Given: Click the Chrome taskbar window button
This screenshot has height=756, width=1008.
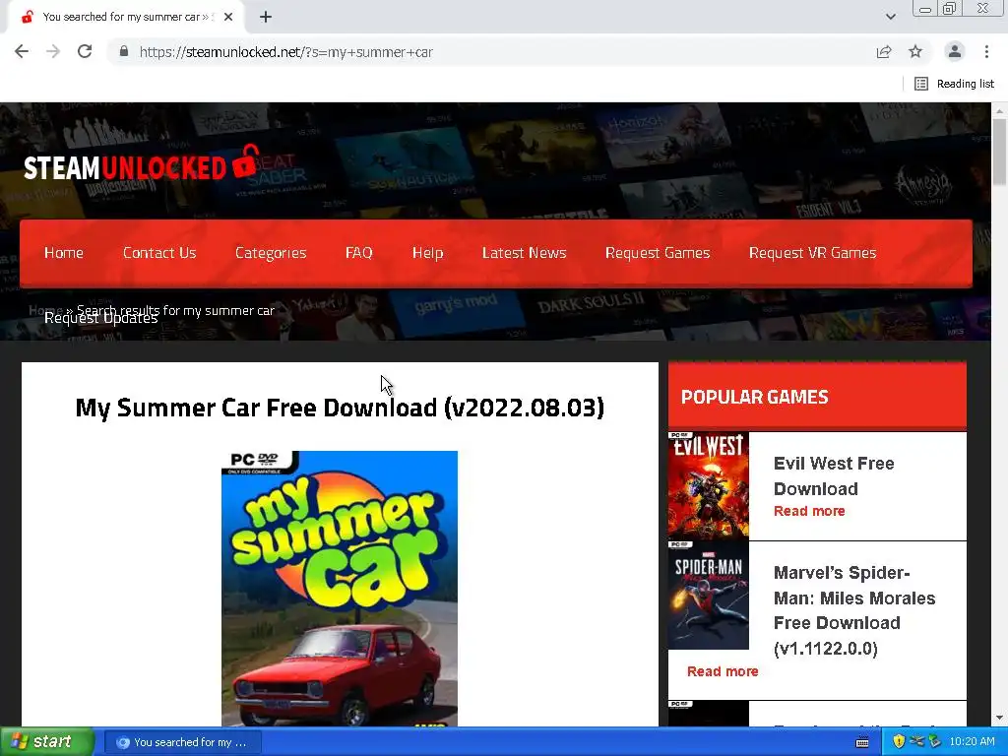Looking at the screenshot, I should pos(182,742).
